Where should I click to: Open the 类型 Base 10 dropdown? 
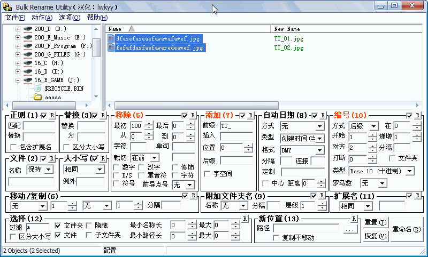coord(409,171)
